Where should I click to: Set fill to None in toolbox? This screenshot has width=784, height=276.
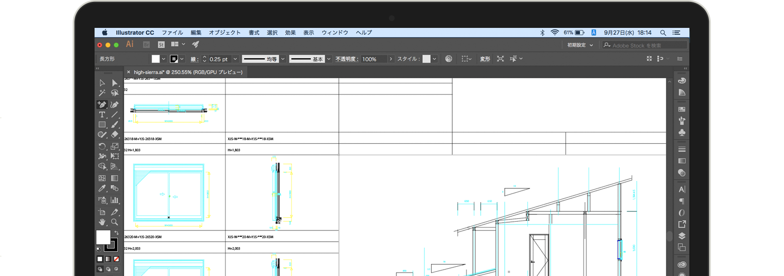click(x=117, y=259)
